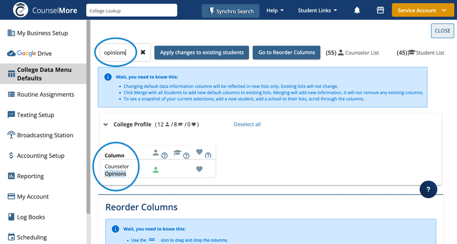Screen dimensions: 457x244
Task: Expand the Student Links dropdown
Action: pos(317,11)
